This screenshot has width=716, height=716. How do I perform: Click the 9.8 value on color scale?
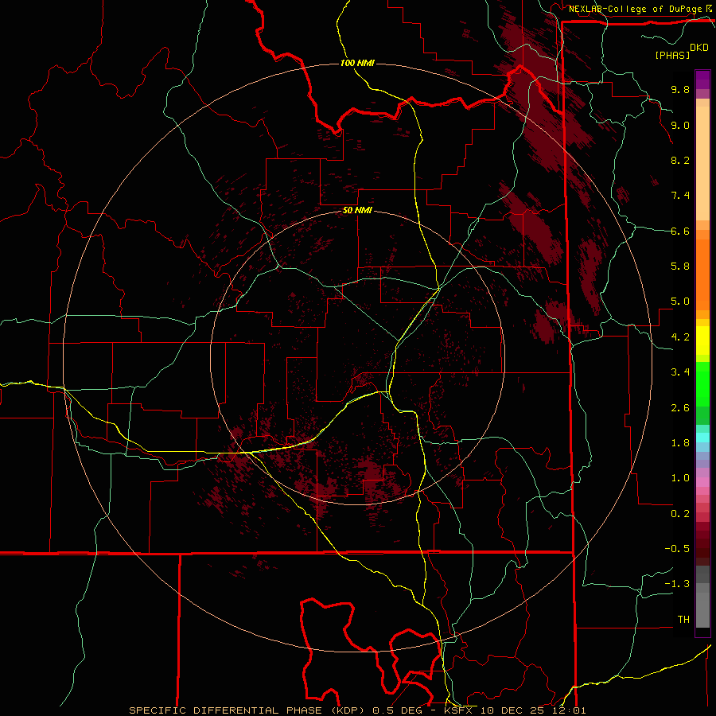click(680, 89)
